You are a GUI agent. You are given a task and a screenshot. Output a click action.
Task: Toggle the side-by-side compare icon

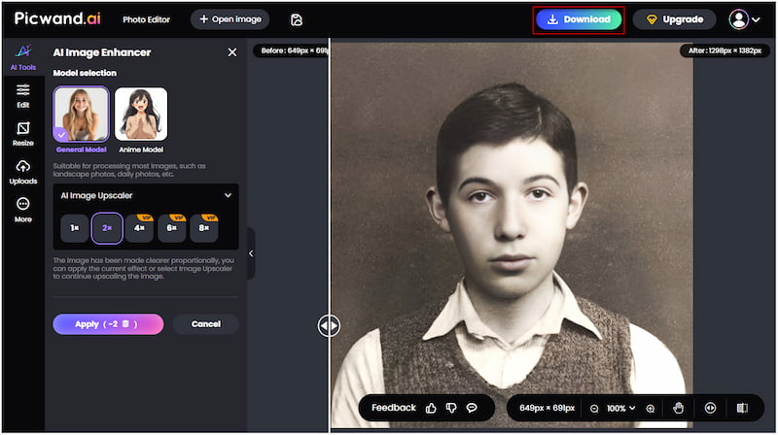(742, 408)
